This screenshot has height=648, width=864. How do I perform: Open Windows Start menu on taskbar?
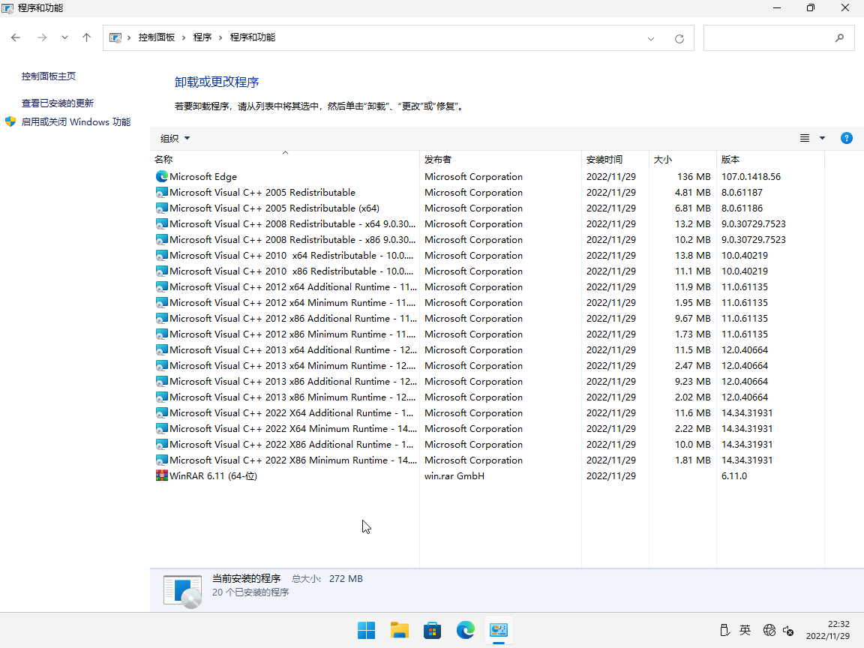pyautogui.click(x=367, y=630)
